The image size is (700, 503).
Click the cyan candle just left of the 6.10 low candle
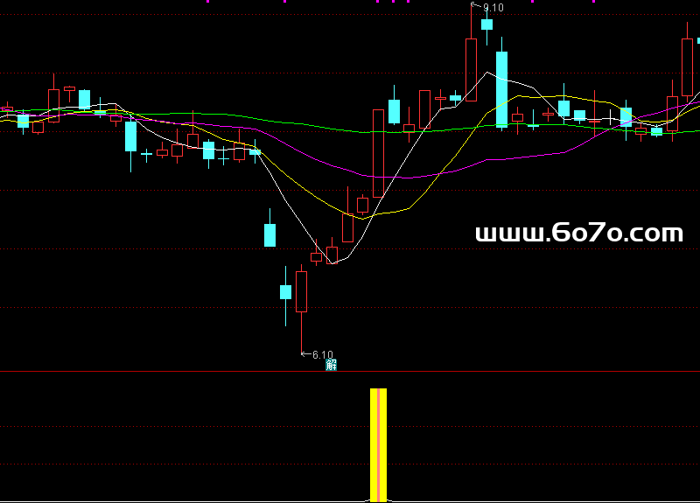(285, 292)
